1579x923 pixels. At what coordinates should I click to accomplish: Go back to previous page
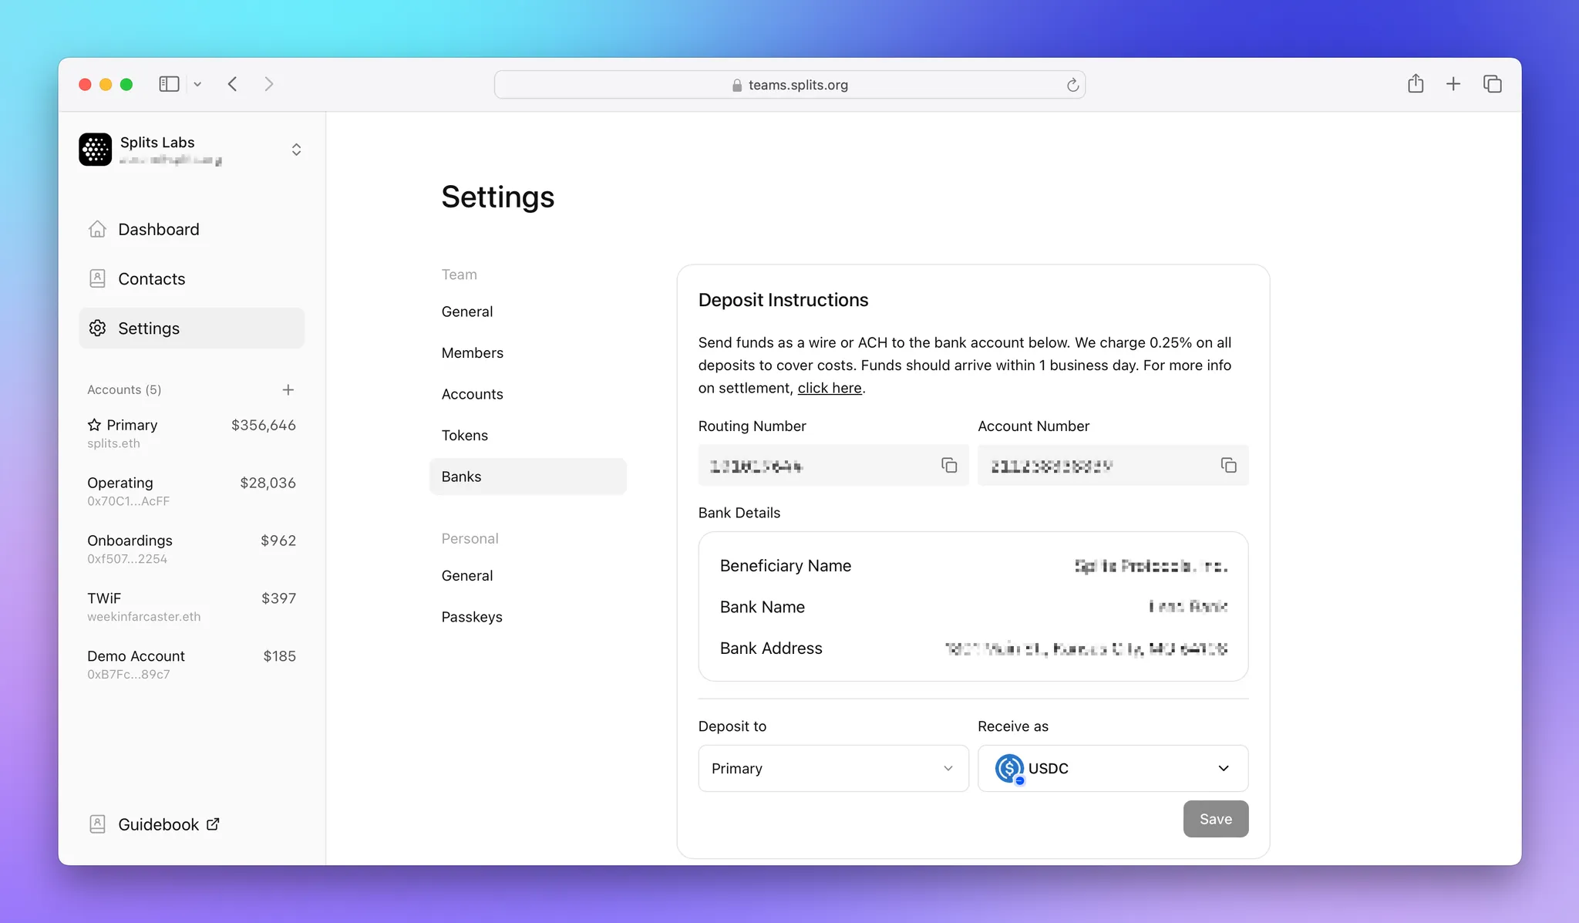click(x=233, y=84)
